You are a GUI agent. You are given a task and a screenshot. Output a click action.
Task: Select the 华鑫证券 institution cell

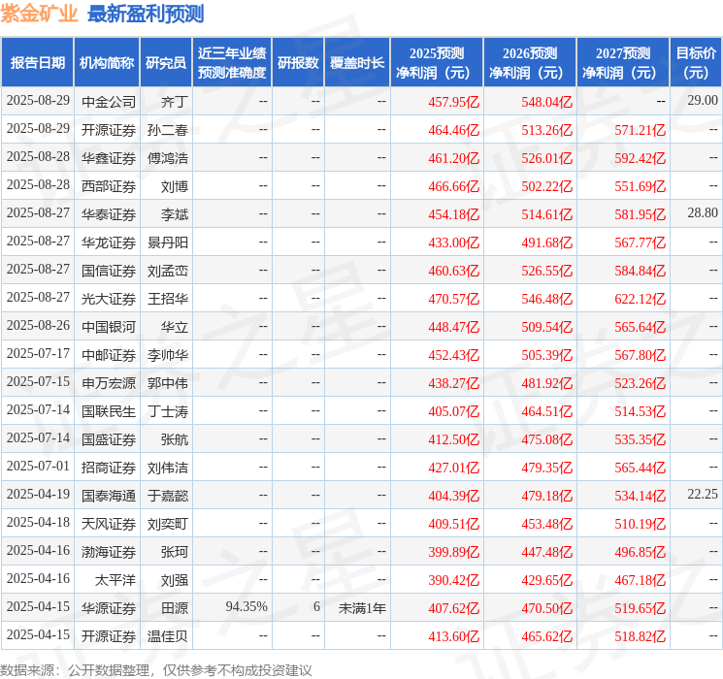(x=109, y=158)
